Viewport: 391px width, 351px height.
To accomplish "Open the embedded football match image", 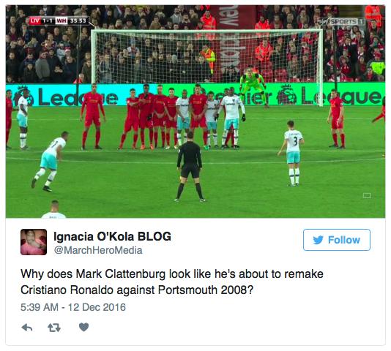I will 195,112.
